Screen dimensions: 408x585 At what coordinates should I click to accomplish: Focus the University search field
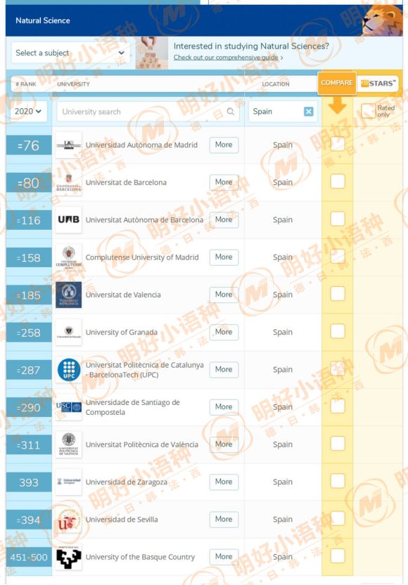tap(148, 112)
